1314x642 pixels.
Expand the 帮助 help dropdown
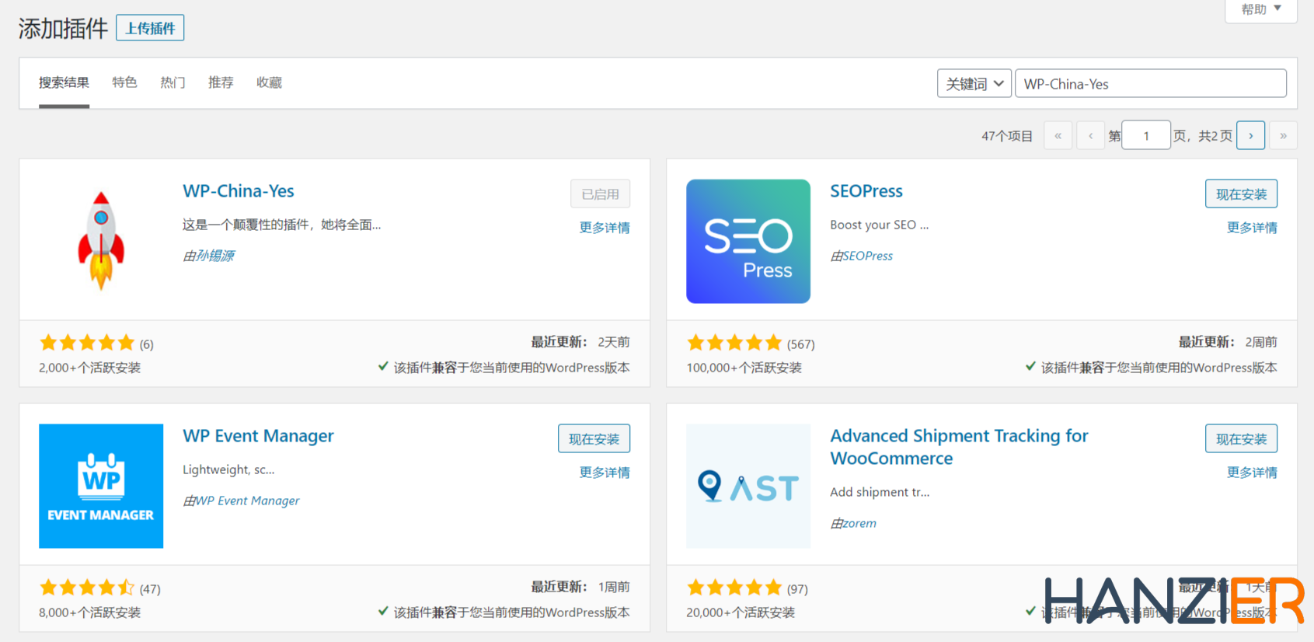[1260, 9]
